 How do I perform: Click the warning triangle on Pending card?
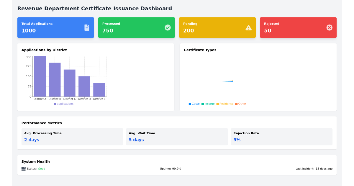[x=248, y=27]
